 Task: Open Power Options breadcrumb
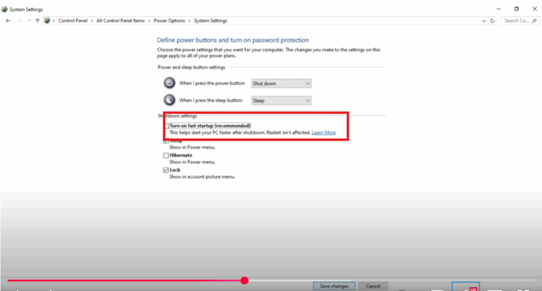point(169,21)
